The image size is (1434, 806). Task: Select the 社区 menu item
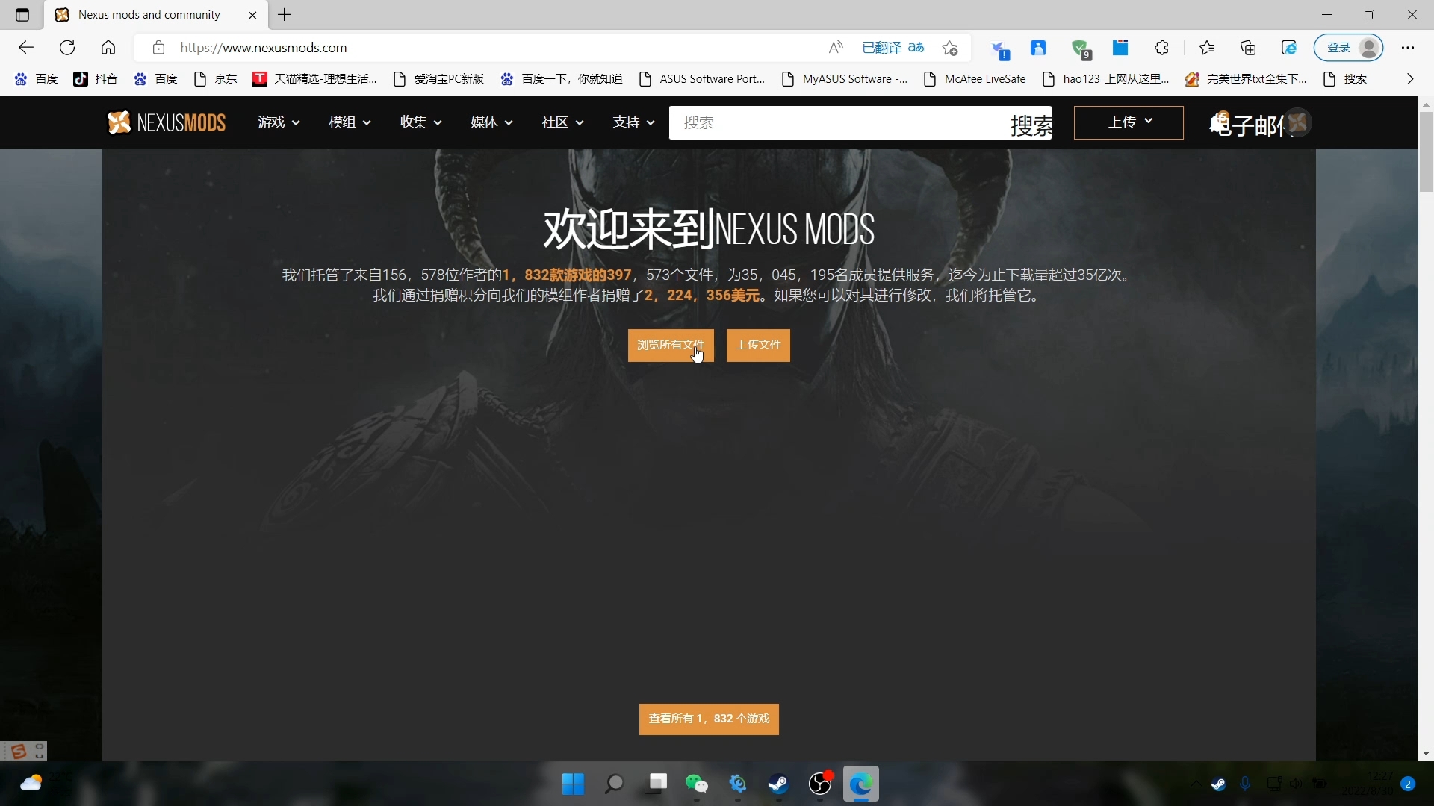coord(556,122)
